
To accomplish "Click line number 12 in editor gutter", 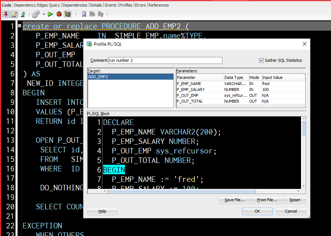I will tap(10, 131).
